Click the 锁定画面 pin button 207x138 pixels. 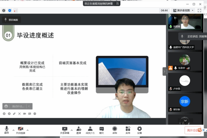coord(11,20)
